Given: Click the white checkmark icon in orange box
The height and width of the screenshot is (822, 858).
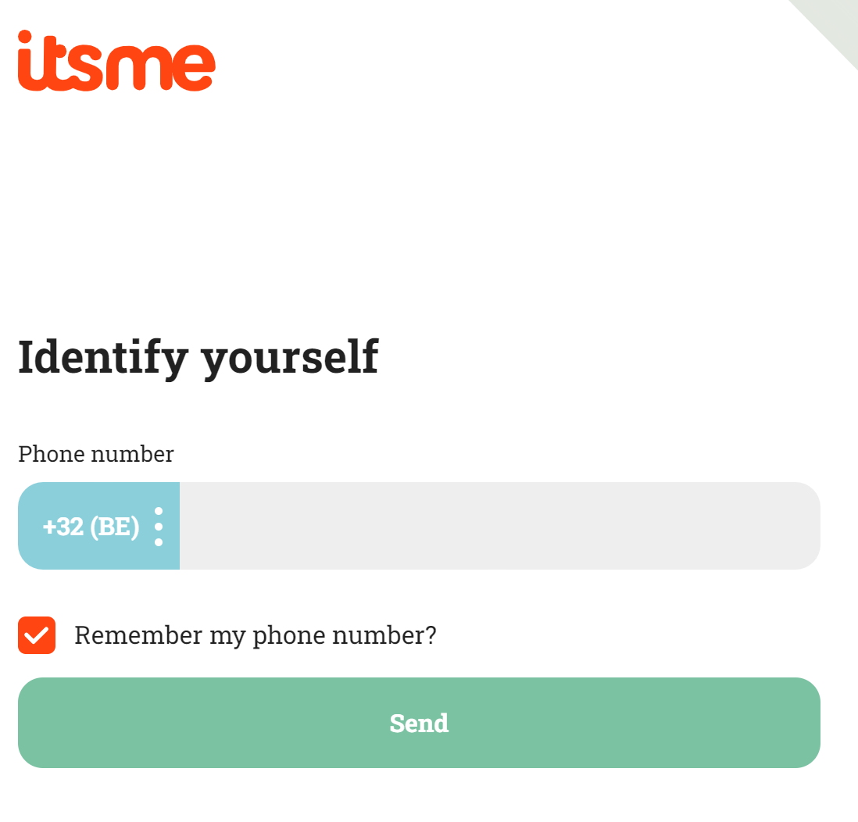Looking at the screenshot, I should 37,635.
